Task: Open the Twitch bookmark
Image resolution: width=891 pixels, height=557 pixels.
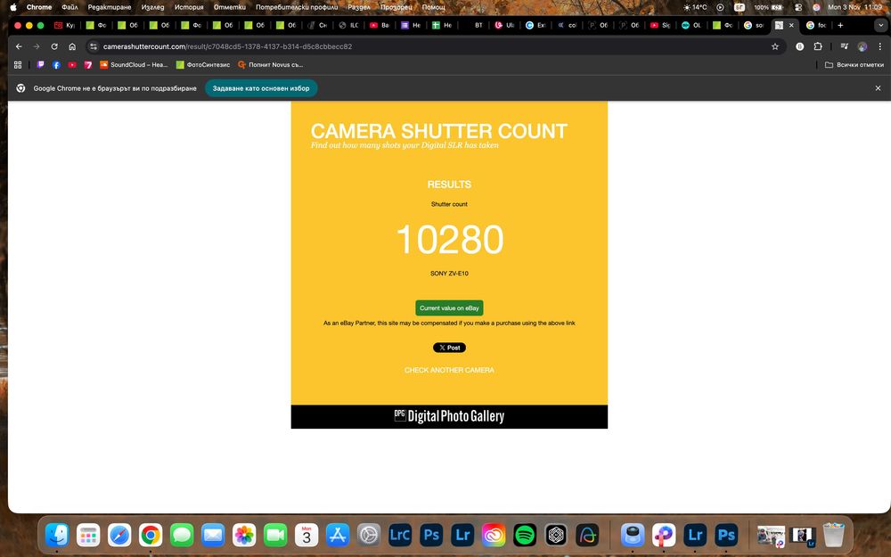Action: coord(40,65)
